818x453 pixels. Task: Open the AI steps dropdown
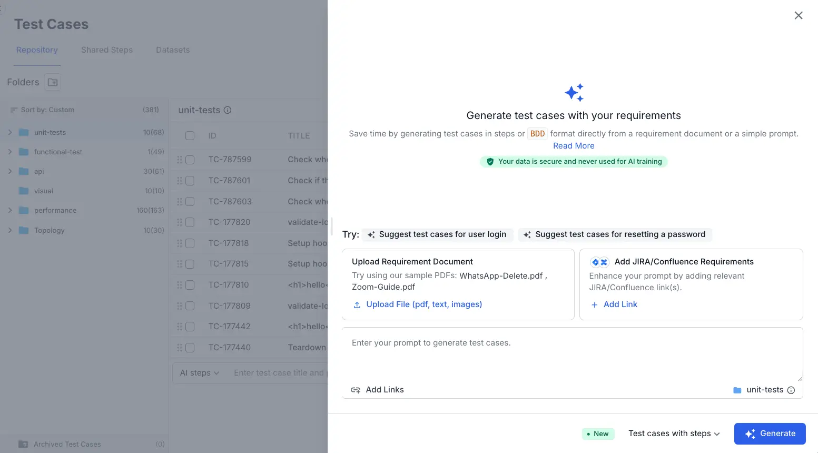click(x=199, y=373)
